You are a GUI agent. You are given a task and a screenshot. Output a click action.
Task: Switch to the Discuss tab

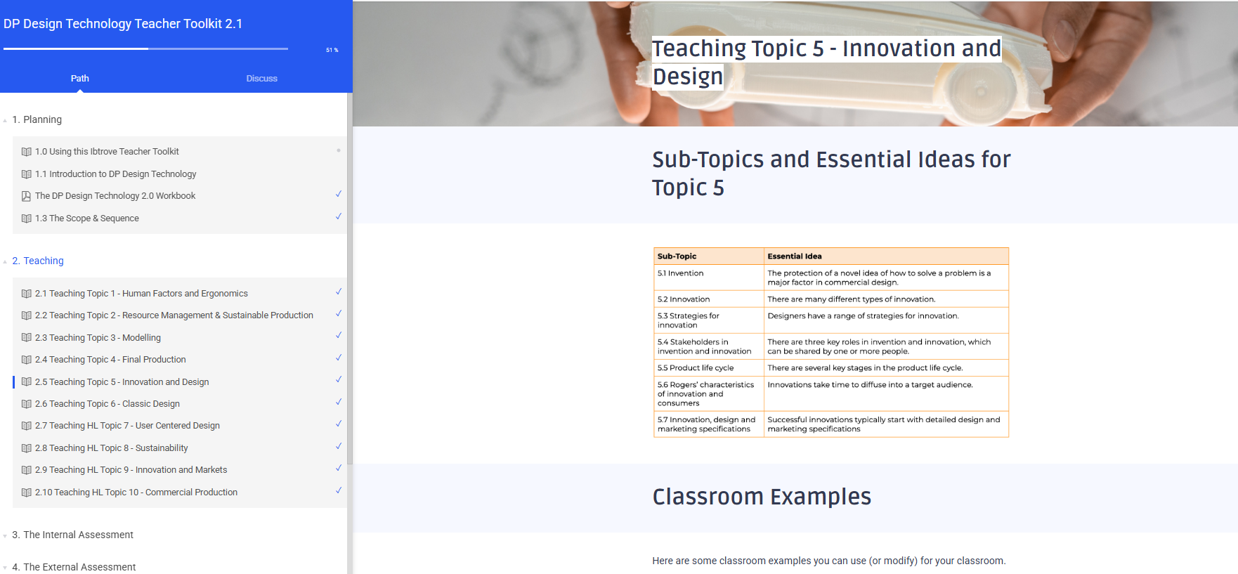[x=261, y=79]
